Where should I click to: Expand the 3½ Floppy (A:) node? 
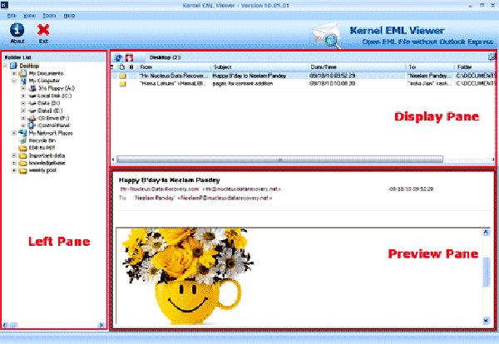click(x=23, y=88)
